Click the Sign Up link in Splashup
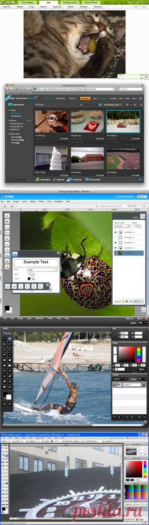This screenshot has height=525, width=149. pos(129,318)
